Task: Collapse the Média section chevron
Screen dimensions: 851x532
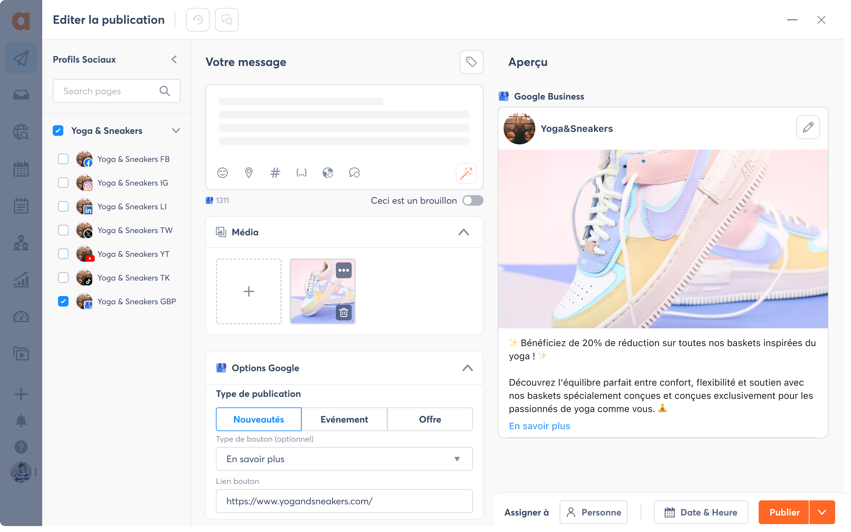Action: 464,232
